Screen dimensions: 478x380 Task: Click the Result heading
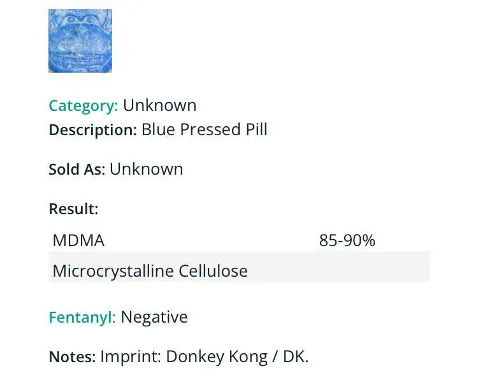(x=73, y=208)
